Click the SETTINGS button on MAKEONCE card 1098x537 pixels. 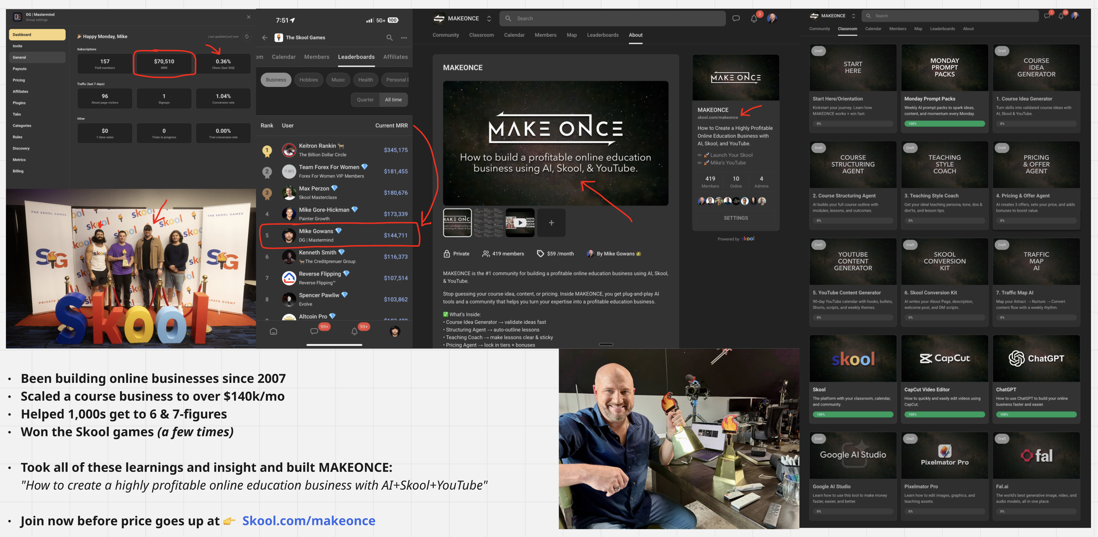[735, 218]
